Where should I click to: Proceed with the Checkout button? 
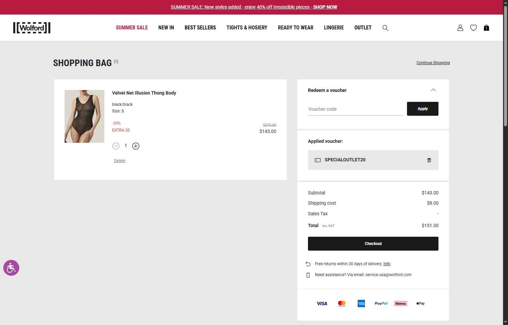point(373,244)
